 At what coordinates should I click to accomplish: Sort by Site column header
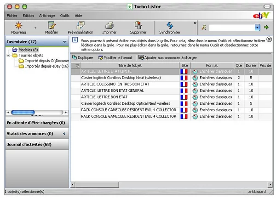(x=185, y=65)
